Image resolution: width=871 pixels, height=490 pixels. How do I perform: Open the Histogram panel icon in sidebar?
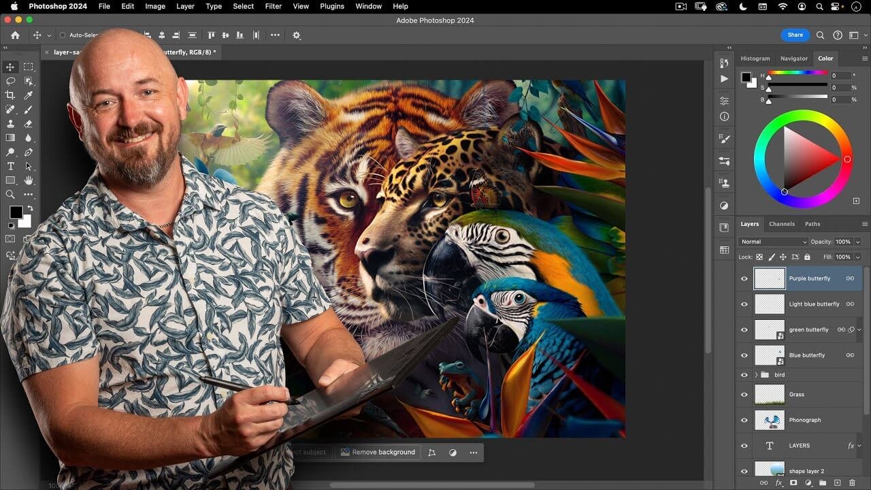pyautogui.click(x=755, y=59)
